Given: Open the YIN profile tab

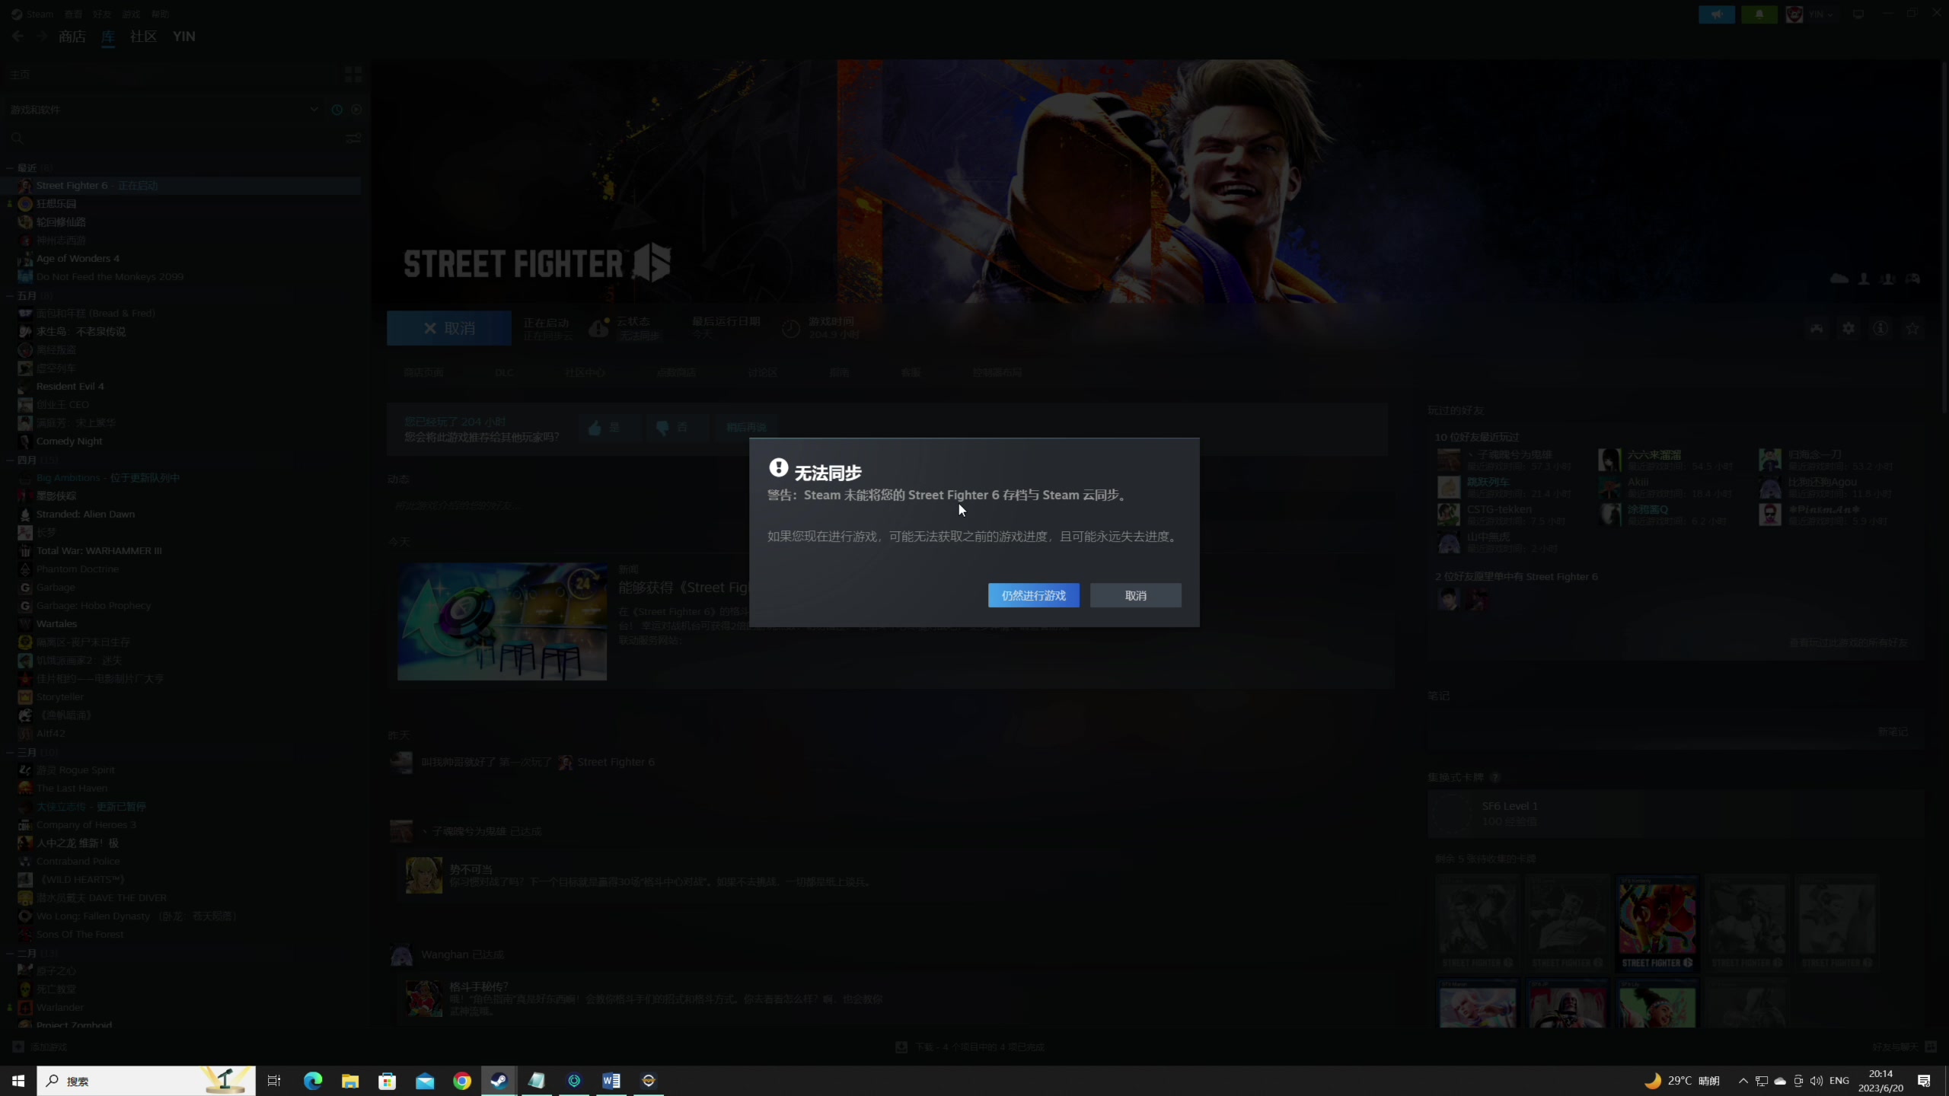Looking at the screenshot, I should coord(183,37).
